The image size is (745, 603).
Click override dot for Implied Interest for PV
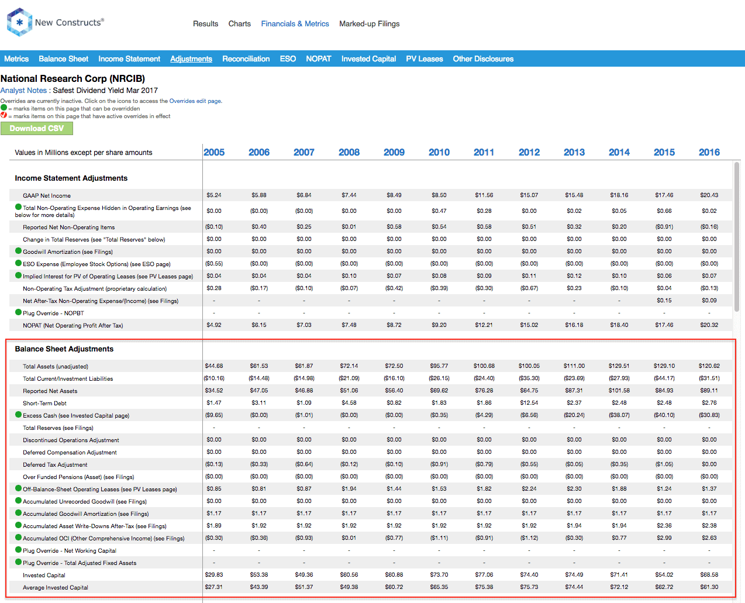point(18,275)
